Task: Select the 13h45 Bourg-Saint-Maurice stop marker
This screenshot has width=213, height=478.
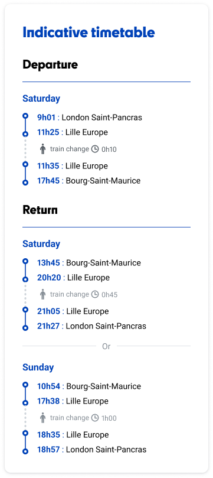Action: 25,261
